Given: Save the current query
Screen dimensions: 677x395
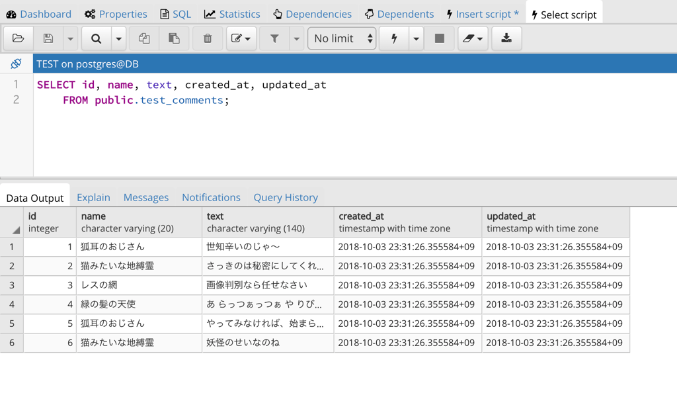Looking at the screenshot, I should (47, 38).
